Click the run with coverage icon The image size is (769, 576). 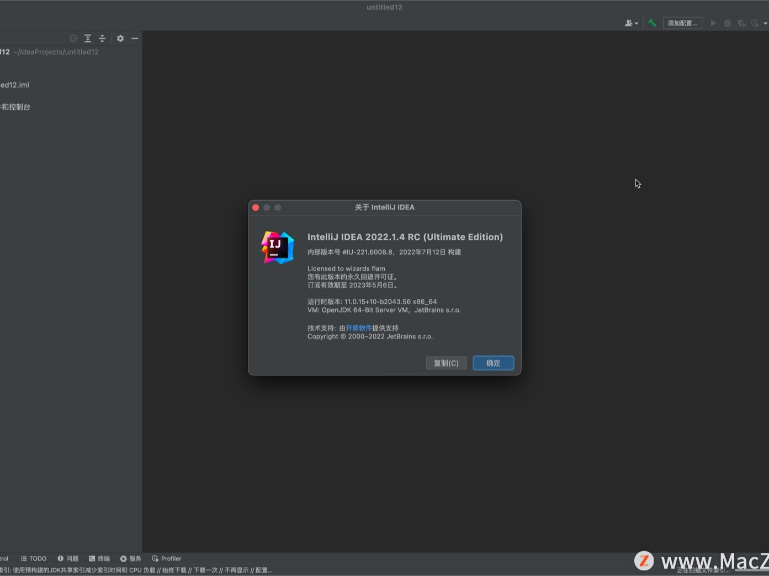pos(741,23)
